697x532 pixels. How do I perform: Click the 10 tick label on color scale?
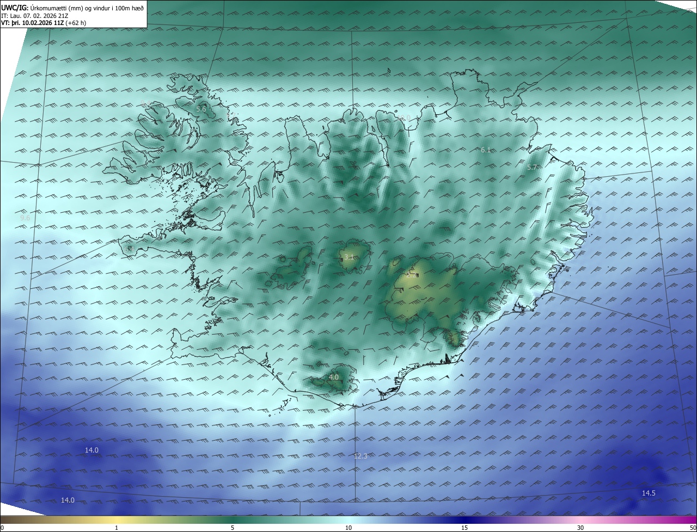click(348, 528)
